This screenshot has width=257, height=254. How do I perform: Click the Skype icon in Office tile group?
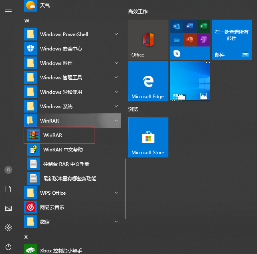177,53
